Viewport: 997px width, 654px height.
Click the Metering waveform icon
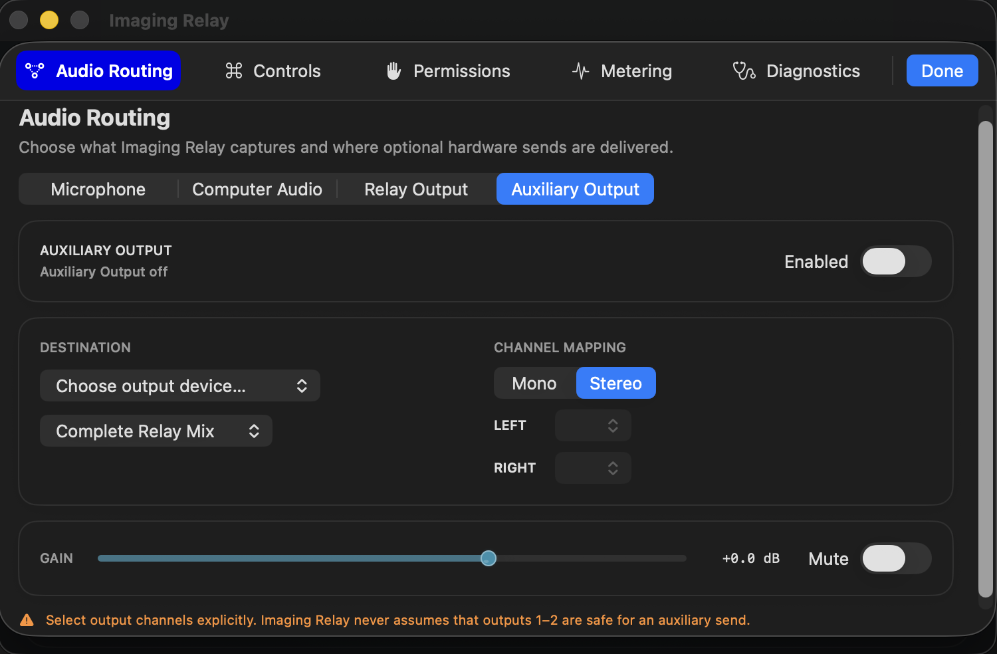(581, 70)
